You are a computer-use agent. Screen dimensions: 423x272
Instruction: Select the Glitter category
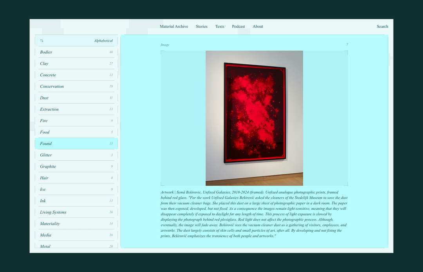pyautogui.click(x=76, y=155)
